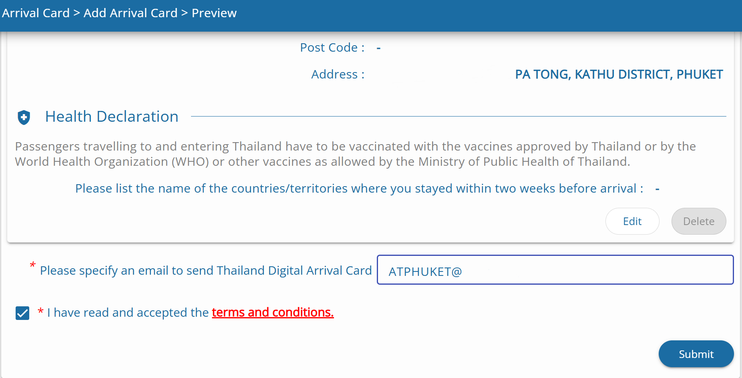This screenshot has width=742, height=378.
Task: Click the Post Code label
Action: (x=332, y=48)
